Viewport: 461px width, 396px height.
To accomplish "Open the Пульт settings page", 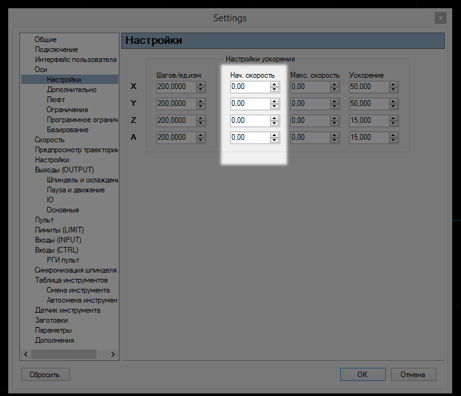I will [x=44, y=220].
